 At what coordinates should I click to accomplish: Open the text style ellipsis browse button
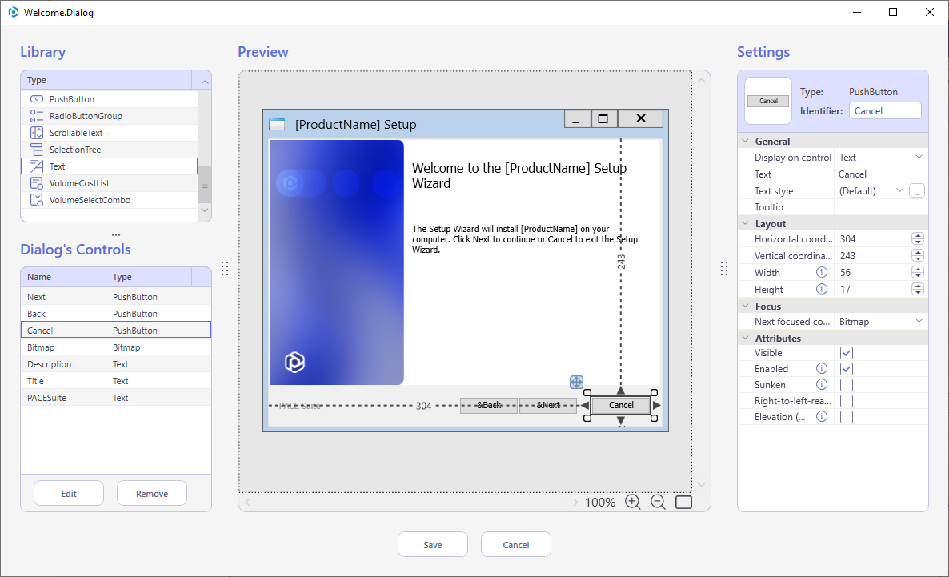point(917,191)
